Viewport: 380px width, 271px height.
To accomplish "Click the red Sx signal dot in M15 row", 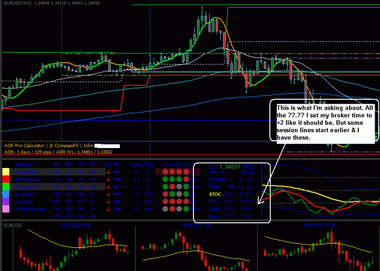I will click(172, 187).
